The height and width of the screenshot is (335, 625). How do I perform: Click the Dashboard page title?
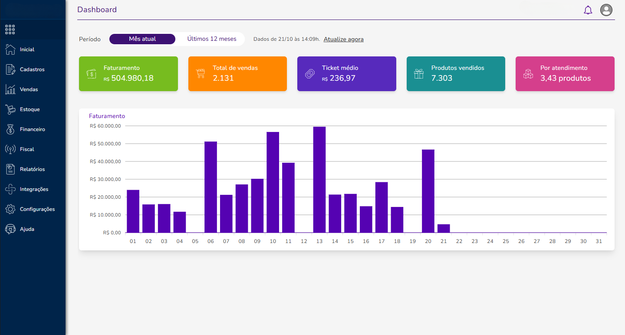97,10
